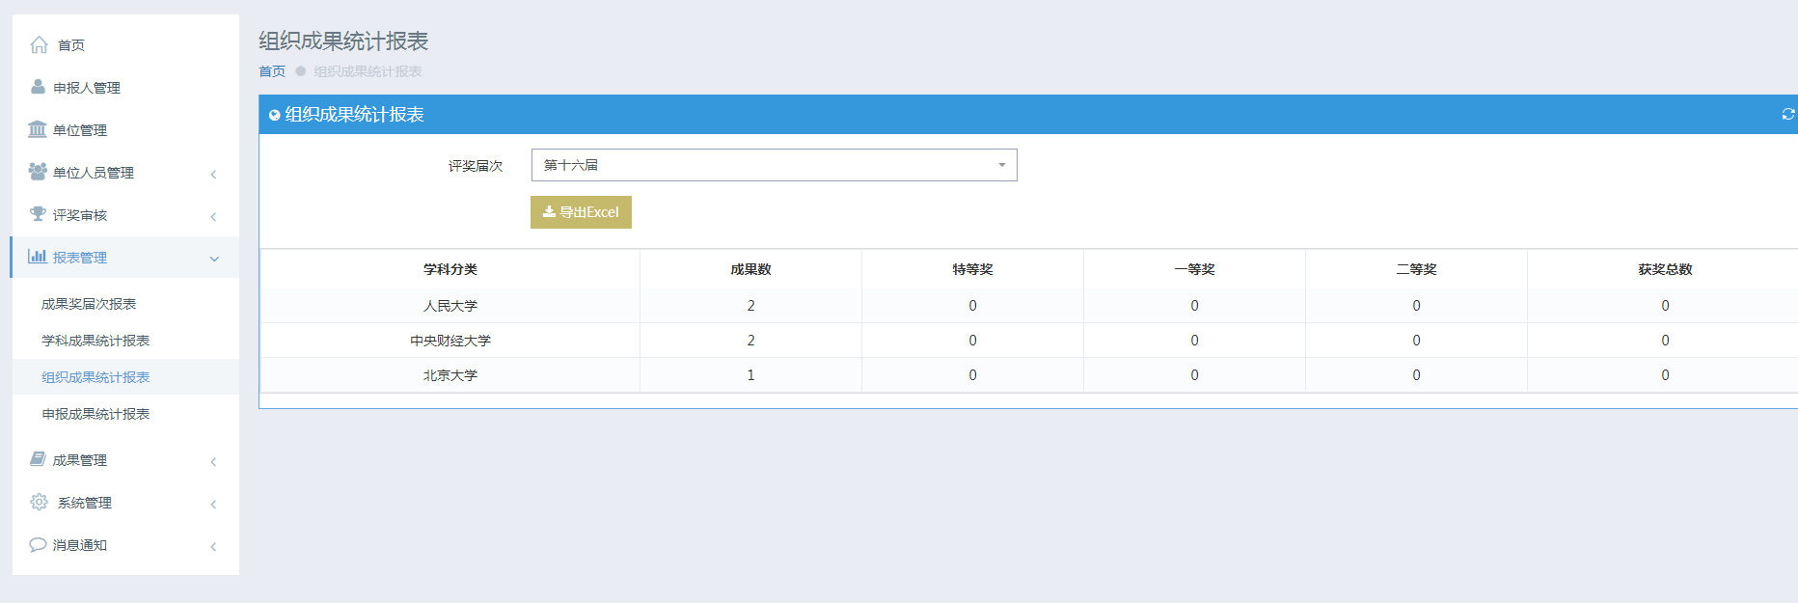
Task: Click the 单位人员管理 group icon
Action: tap(38, 172)
